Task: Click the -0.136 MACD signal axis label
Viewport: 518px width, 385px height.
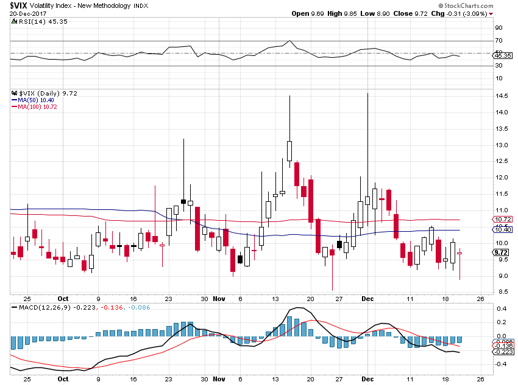Action: [x=503, y=346]
